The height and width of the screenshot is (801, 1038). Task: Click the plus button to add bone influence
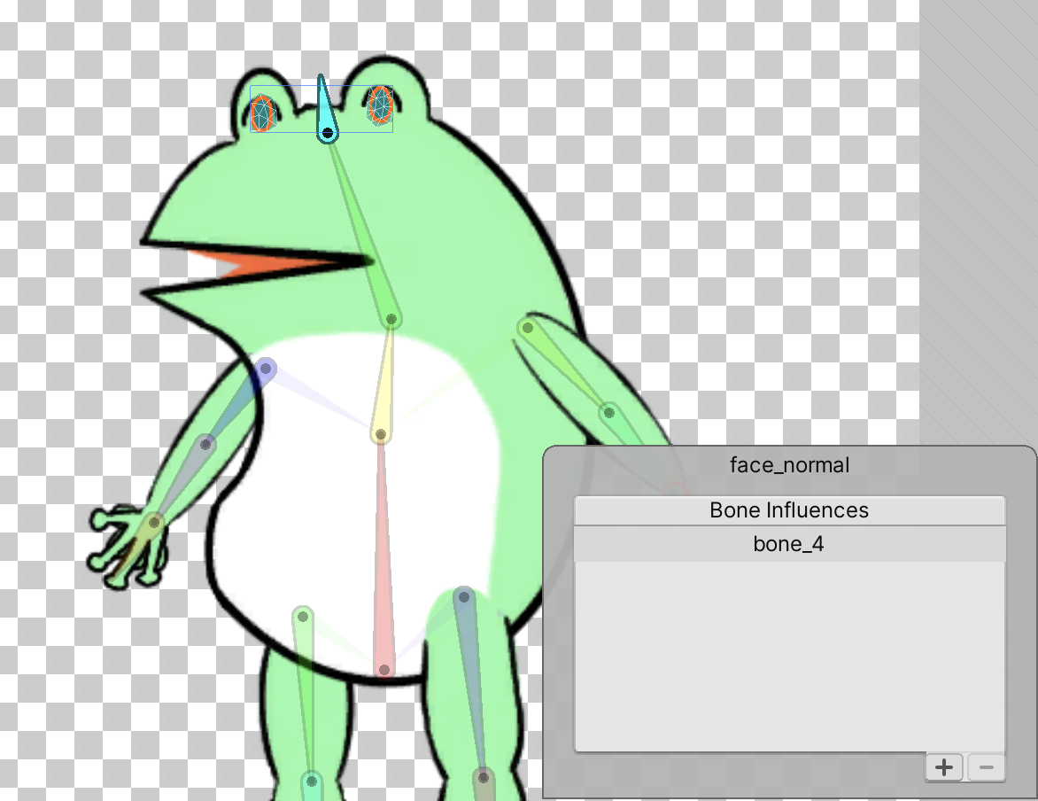944,767
